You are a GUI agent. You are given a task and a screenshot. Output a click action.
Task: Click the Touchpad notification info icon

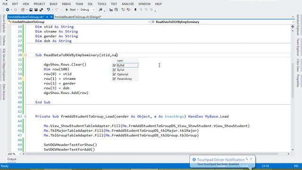pyautogui.click(x=194, y=160)
